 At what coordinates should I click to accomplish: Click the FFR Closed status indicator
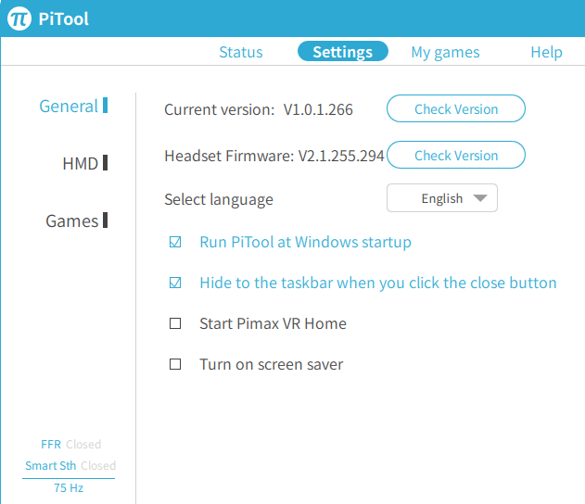point(70,445)
